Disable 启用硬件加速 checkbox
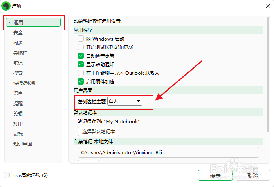This screenshot has width=274, height=187. (81, 81)
